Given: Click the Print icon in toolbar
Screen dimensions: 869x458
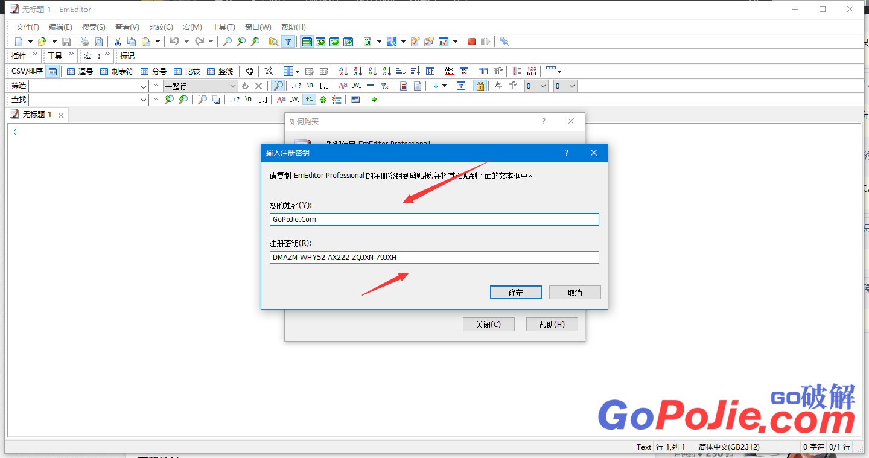Looking at the screenshot, I should [x=84, y=42].
